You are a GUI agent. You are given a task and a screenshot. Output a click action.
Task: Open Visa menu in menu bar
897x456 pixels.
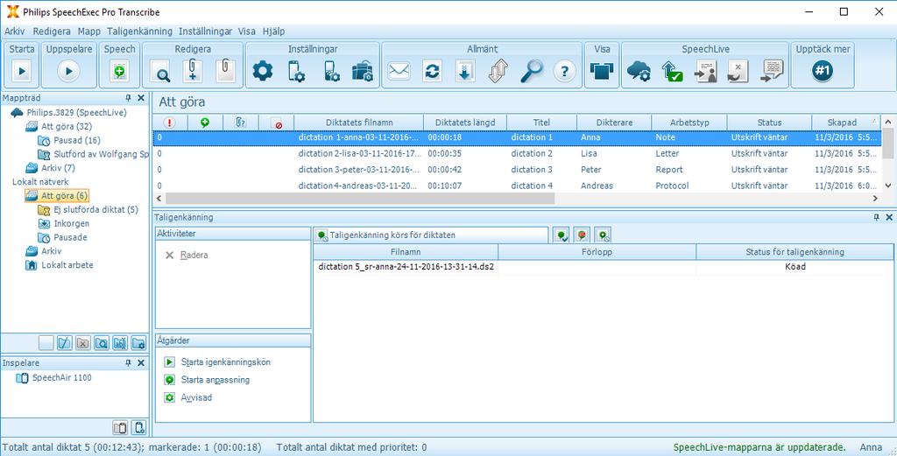point(246,32)
